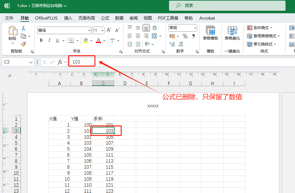Open the 条件格式 menu button
The image size is (295, 193).
click(x=260, y=28)
